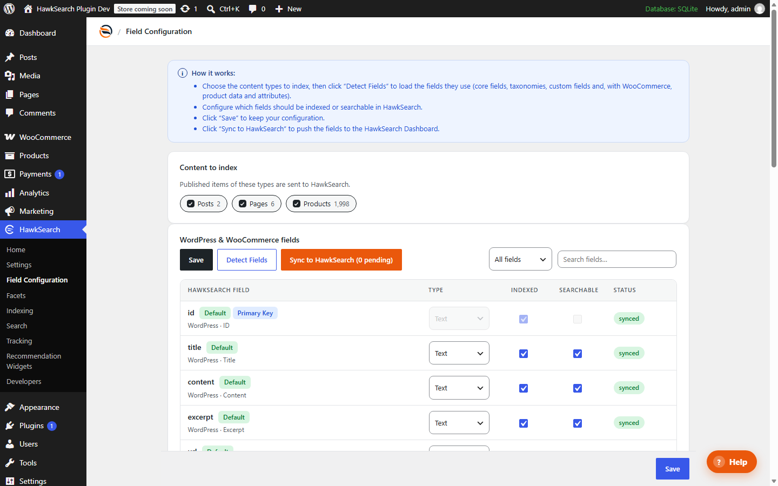Open the Tracking submenu item
The image size is (778, 486).
tap(19, 341)
